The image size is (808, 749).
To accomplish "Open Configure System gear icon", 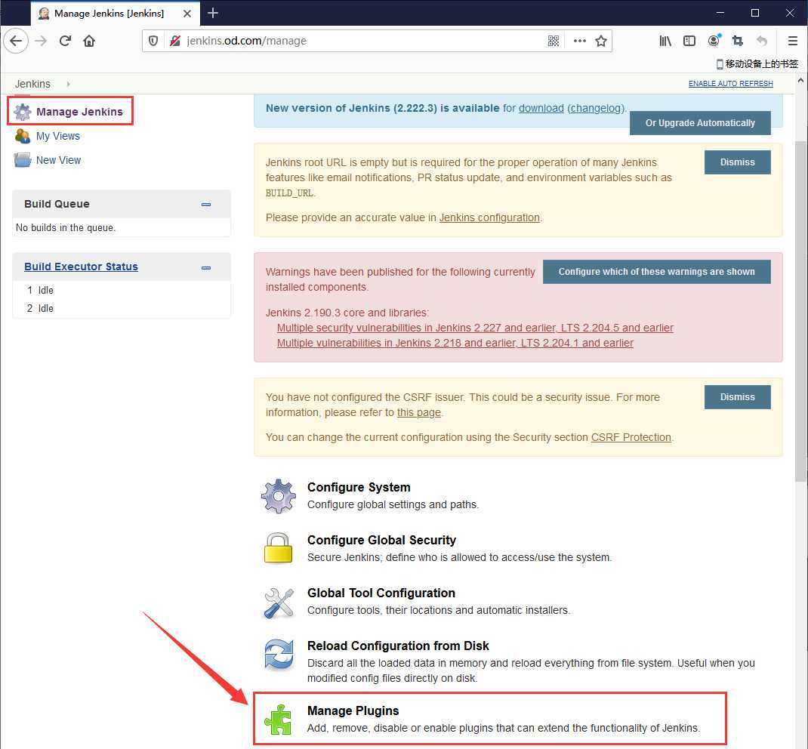I will [278, 496].
